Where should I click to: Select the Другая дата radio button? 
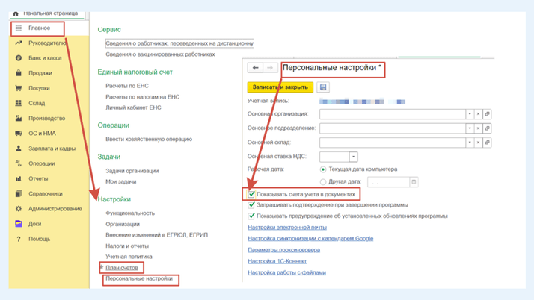pos(323,182)
